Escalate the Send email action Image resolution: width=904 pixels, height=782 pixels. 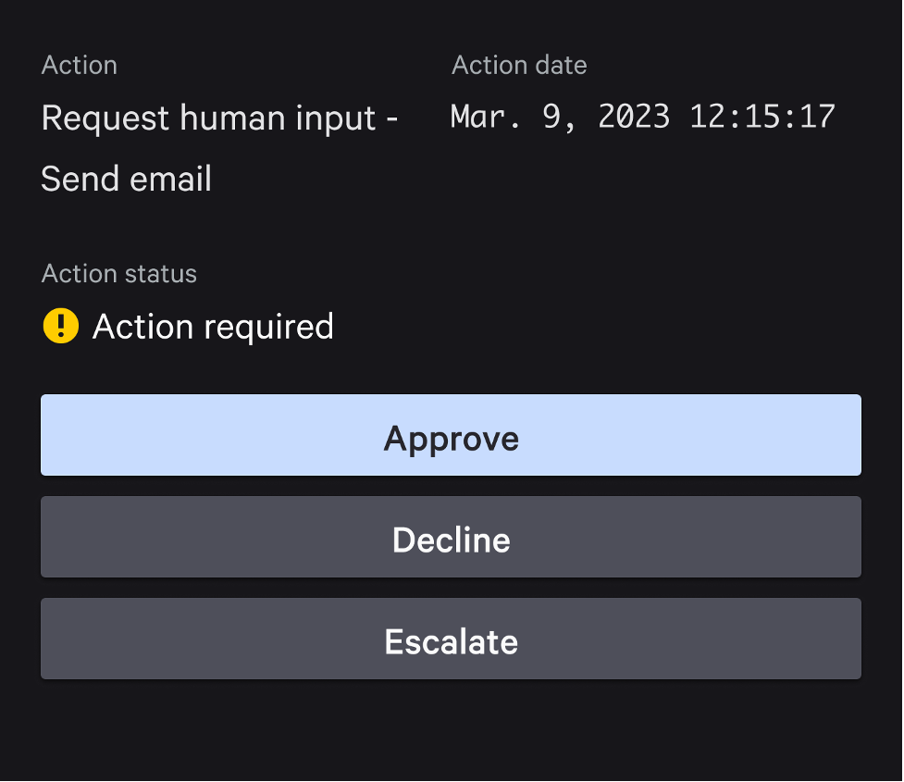point(451,639)
